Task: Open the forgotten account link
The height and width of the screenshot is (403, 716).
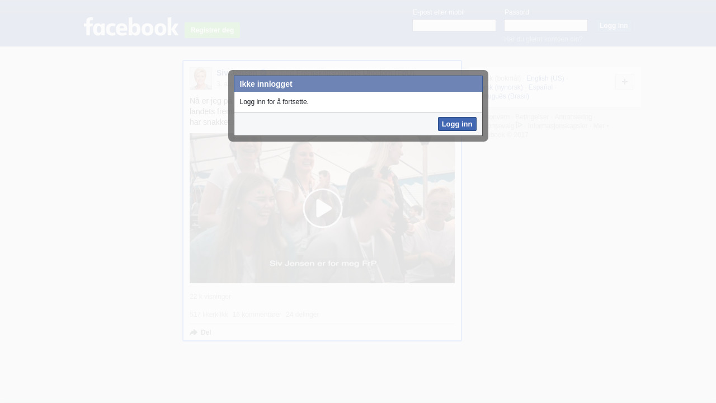Action: 543,39
